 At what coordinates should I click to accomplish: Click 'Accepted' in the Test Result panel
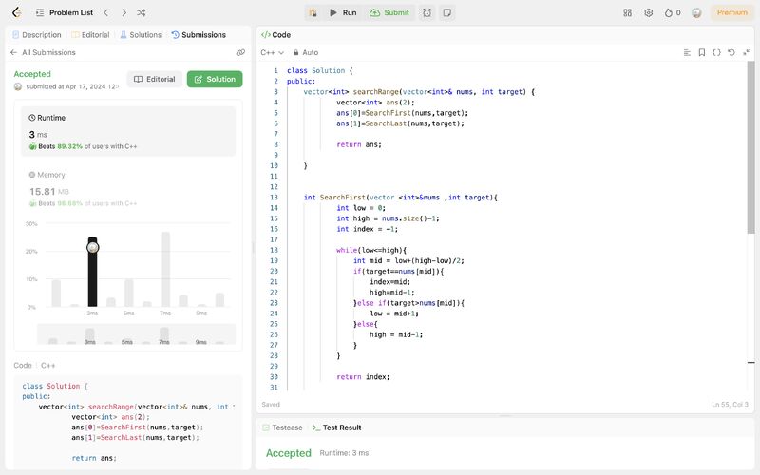[x=289, y=453]
